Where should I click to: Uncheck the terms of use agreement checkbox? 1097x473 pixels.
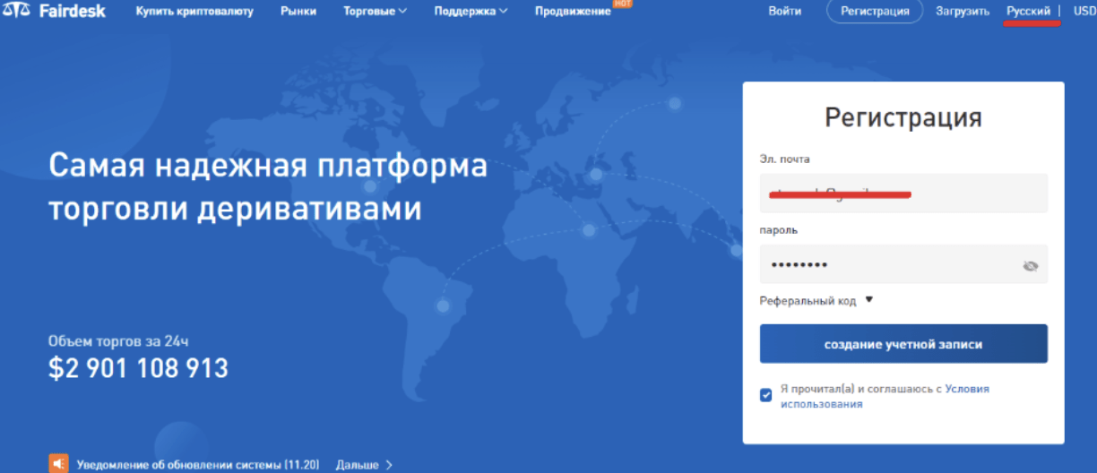click(x=765, y=395)
